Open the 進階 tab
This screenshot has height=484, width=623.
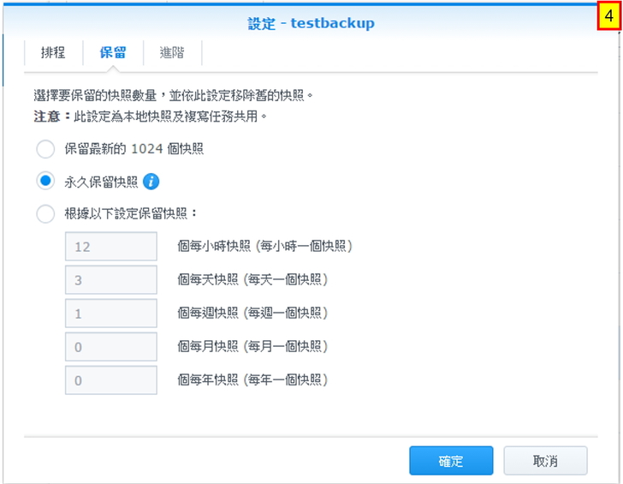coord(172,52)
